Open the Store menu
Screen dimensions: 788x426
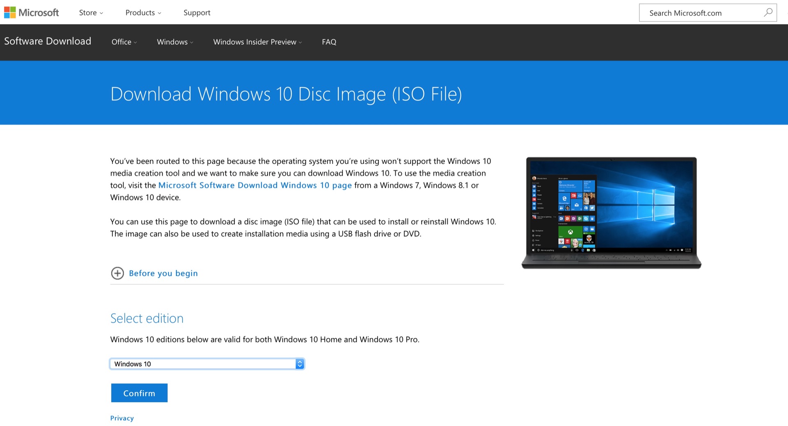[91, 13]
